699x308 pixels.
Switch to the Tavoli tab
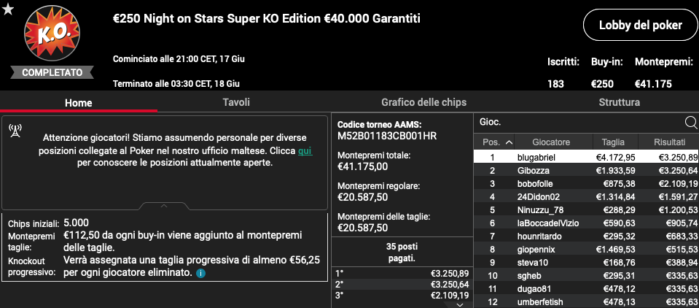point(236,102)
